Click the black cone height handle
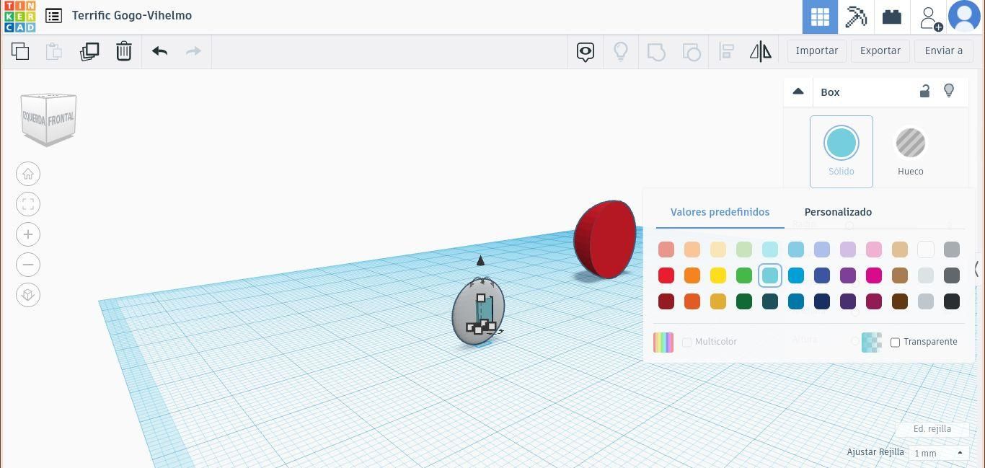Screen dimensions: 985x468 [481, 260]
